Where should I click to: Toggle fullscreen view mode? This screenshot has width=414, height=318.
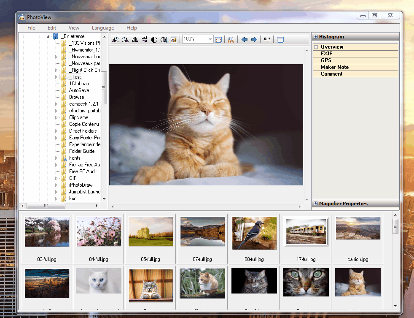(280, 39)
